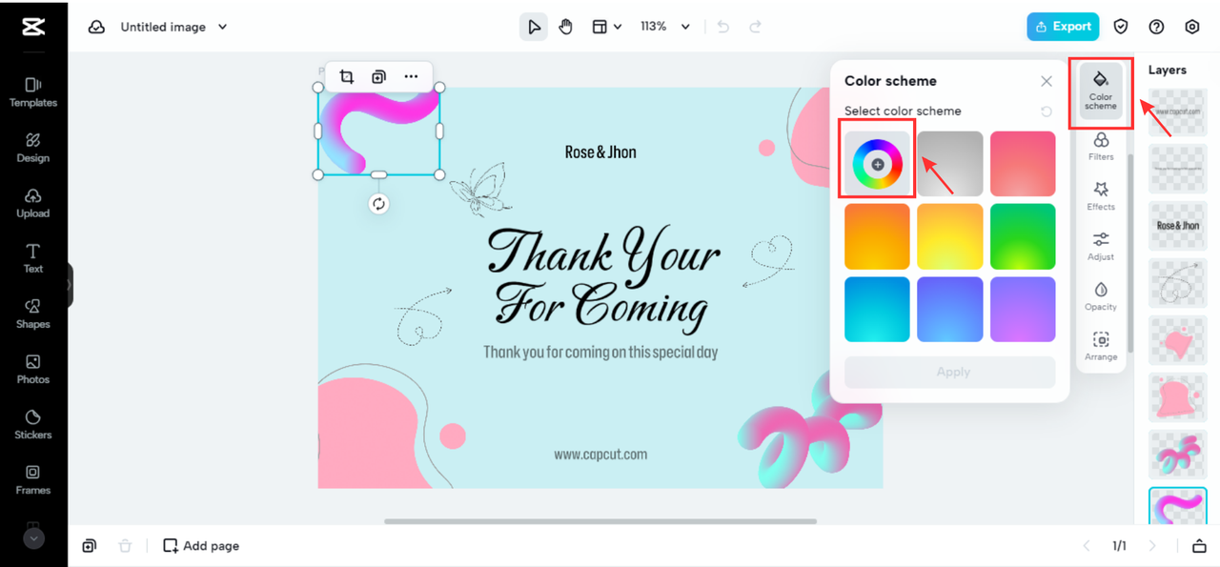Open the canvas layout resize dropdown
The image size is (1220, 567).
[606, 27]
